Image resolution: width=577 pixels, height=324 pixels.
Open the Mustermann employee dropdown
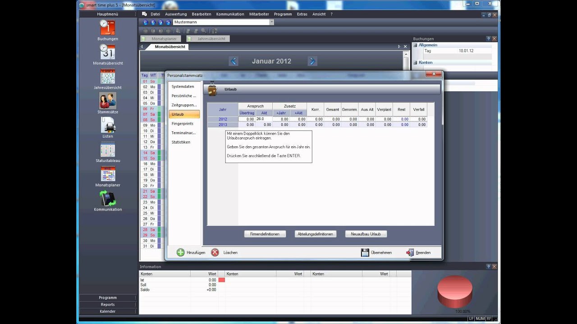(272, 22)
